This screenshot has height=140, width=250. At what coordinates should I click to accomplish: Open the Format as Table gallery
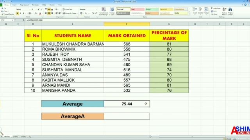[x=112, y=11]
